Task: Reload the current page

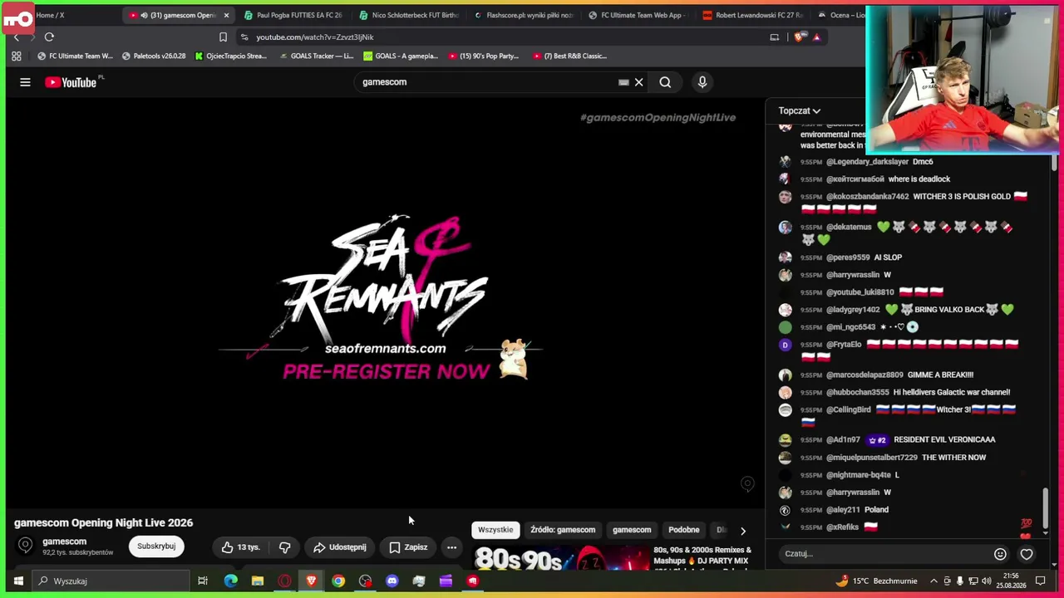Action: 49,37
